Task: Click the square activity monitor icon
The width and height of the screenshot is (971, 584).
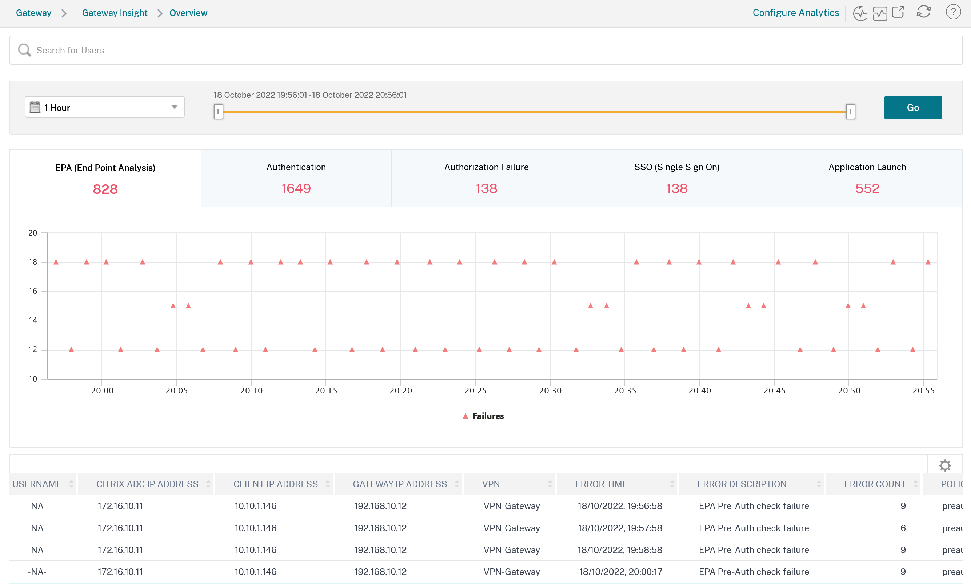Action: coord(880,13)
